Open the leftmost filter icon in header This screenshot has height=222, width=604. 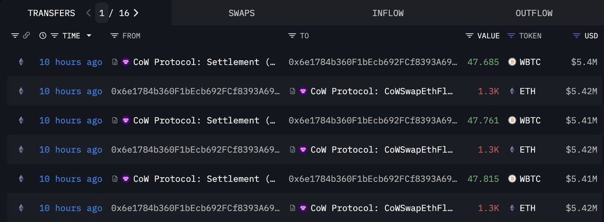(15, 36)
